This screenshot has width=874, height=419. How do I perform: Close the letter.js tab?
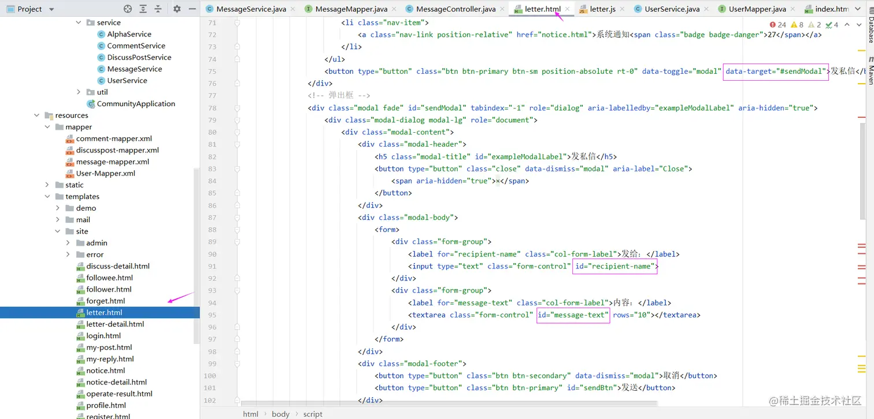tap(623, 9)
